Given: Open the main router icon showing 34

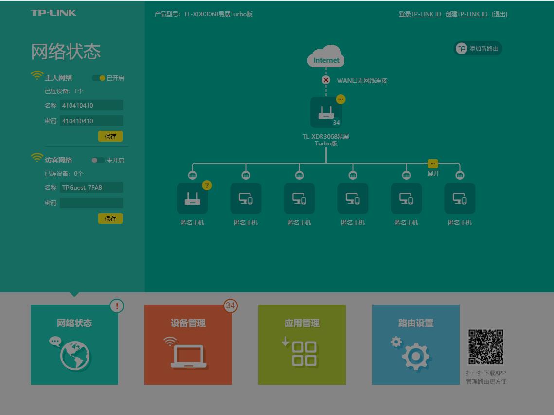Looking at the screenshot, I should [326, 112].
